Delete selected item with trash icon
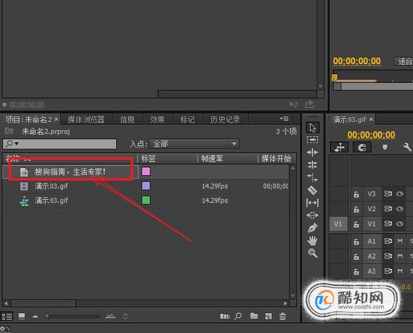413x333 pixels. point(282,316)
